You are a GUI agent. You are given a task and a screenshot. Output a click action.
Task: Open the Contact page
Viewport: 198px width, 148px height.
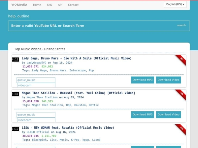click(73, 5)
